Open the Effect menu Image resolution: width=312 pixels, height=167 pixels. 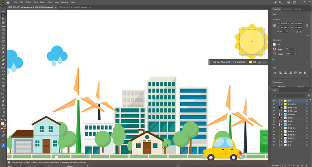(x=50, y=2)
